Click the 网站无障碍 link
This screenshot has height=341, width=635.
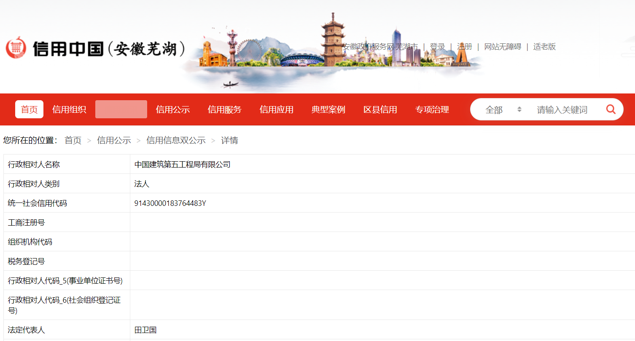tap(503, 47)
